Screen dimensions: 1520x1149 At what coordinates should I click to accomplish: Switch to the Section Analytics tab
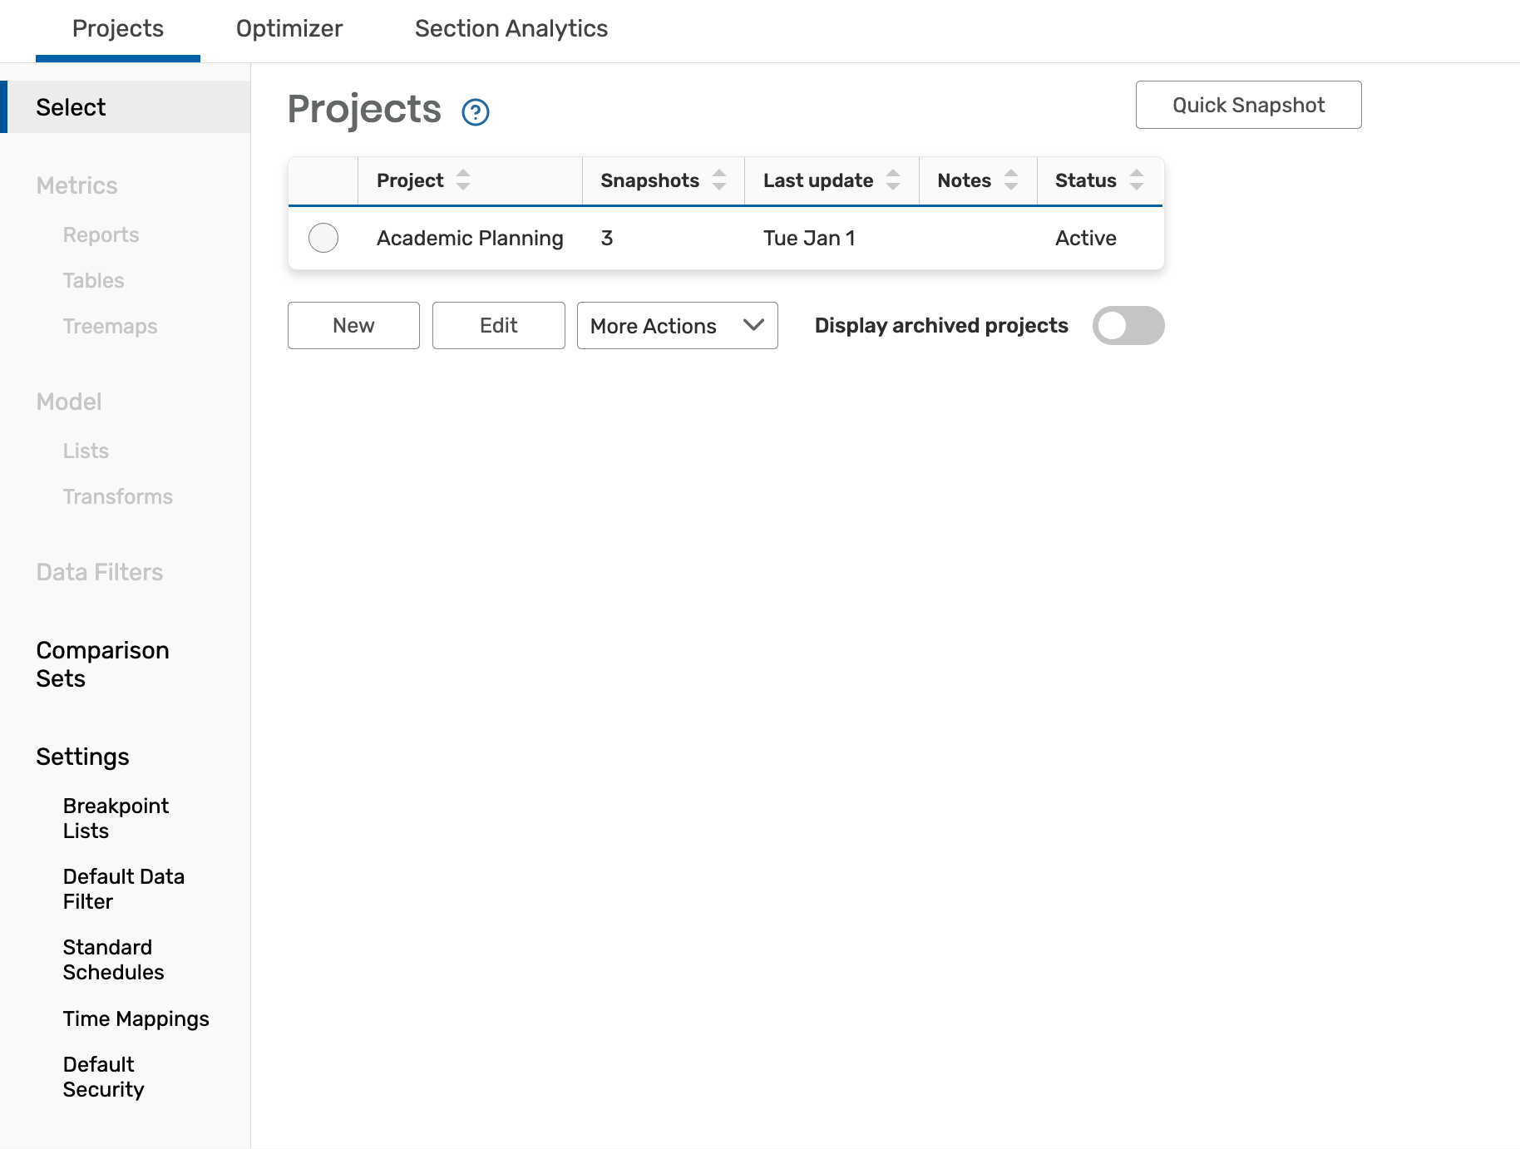(511, 28)
